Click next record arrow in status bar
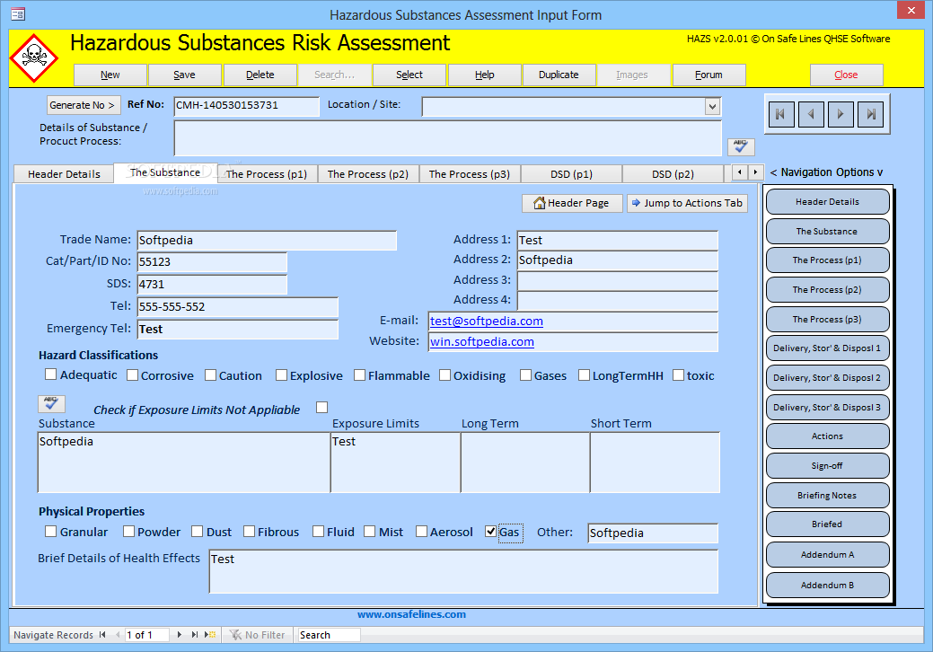The height and width of the screenshot is (652, 933). click(x=179, y=635)
